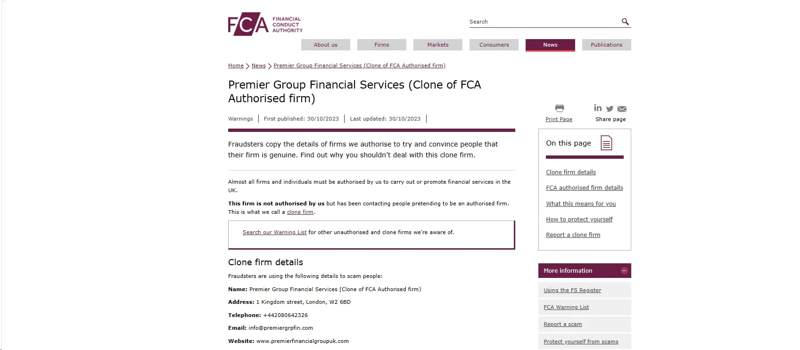Open Search our Warning List link
The image size is (800, 350).
click(274, 232)
